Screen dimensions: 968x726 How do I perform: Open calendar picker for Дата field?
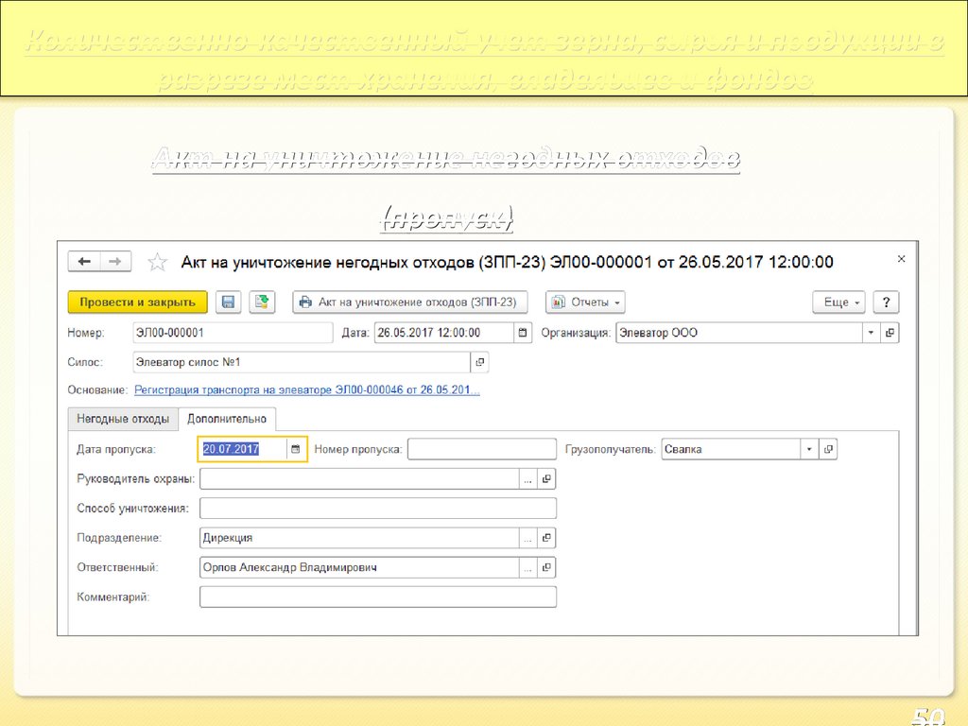(523, 333)
